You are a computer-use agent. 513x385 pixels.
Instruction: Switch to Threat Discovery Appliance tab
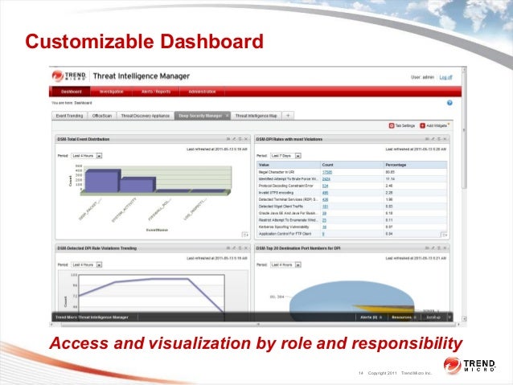[x=145, y=116]
